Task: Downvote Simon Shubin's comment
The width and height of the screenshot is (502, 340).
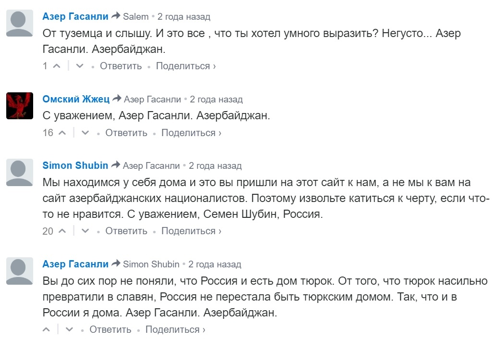Action: [85, 231]
